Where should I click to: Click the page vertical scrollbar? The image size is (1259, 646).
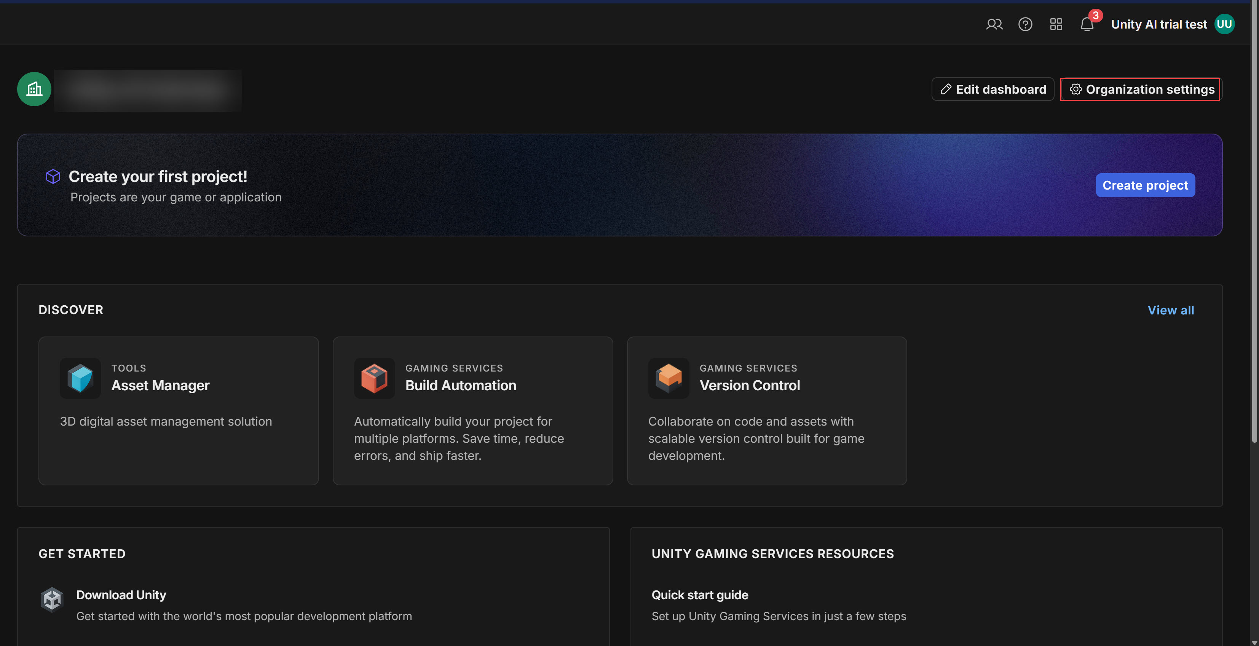pos(1254,222)
